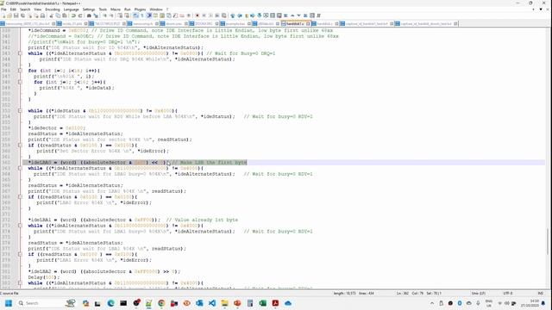Collapse while fold at line 363
The image size is (552, 310).
pos(20,168)
